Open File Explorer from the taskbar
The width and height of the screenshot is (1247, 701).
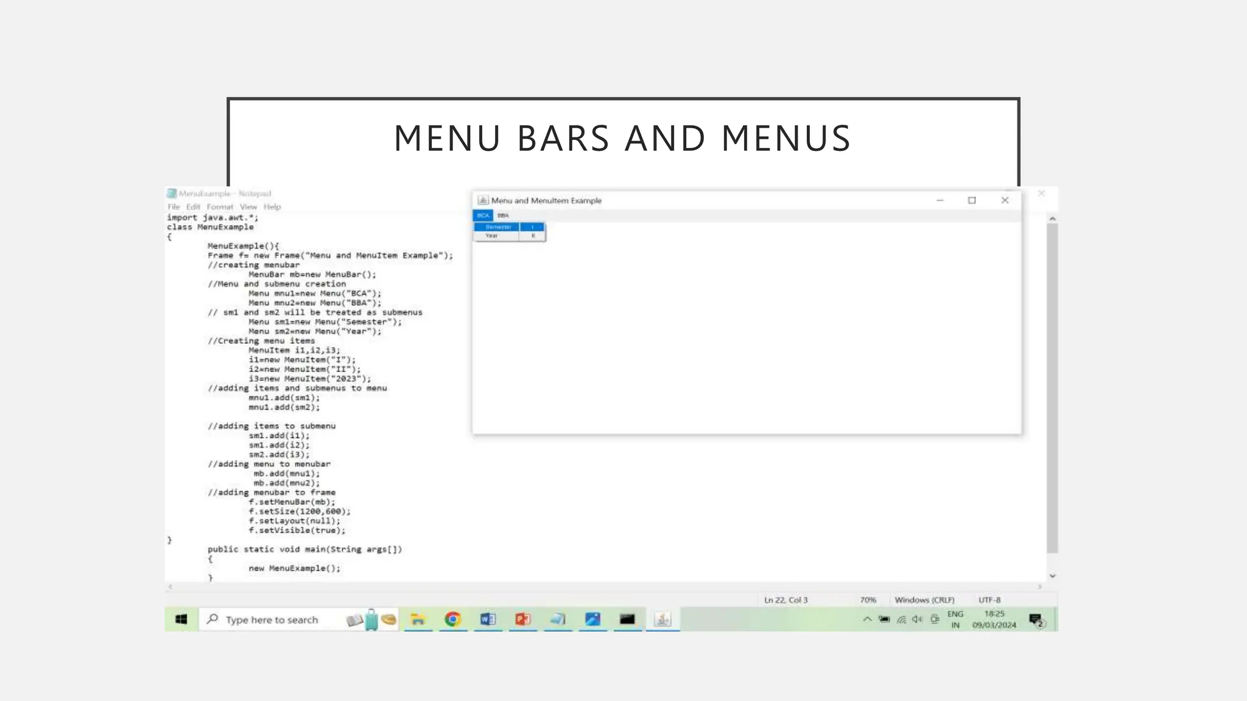[418, 619]
